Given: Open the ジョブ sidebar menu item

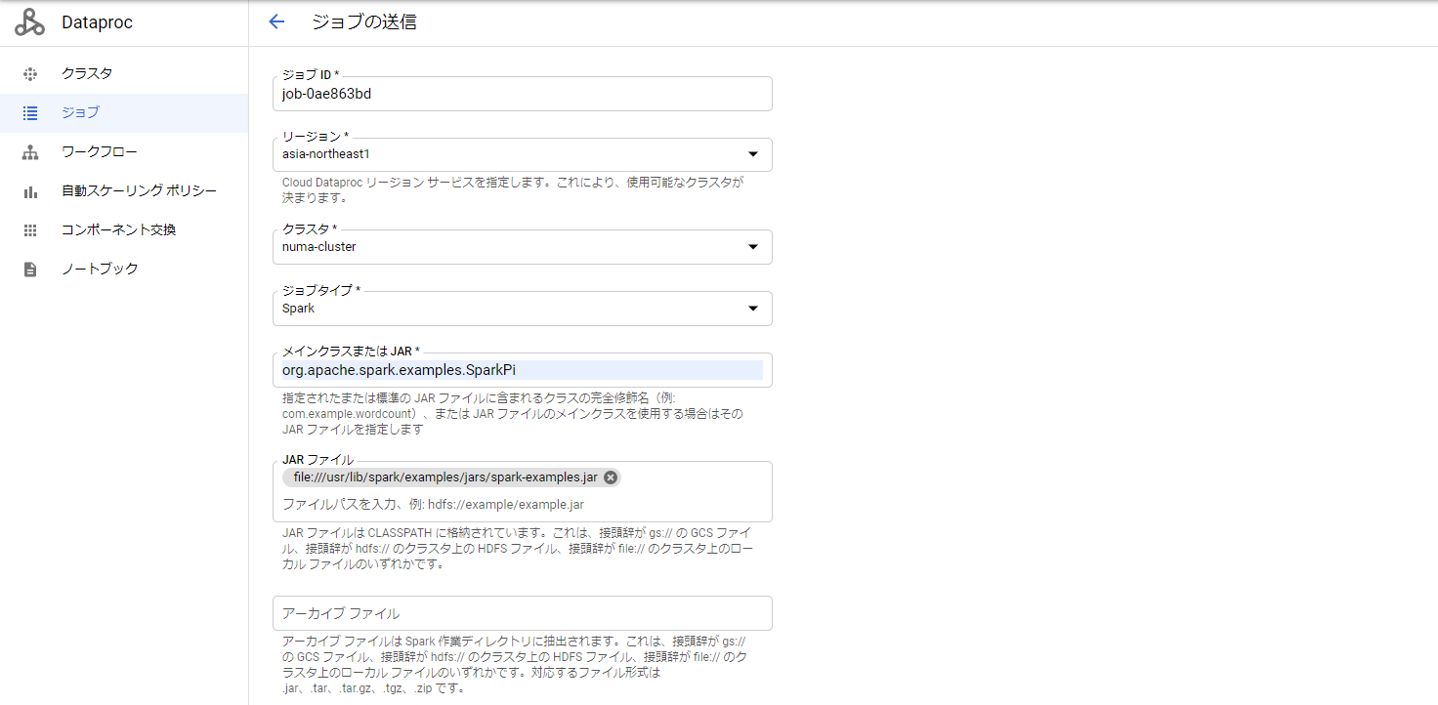Looking at the screenshot, I should pyautogui.click(x=124, y=112).
